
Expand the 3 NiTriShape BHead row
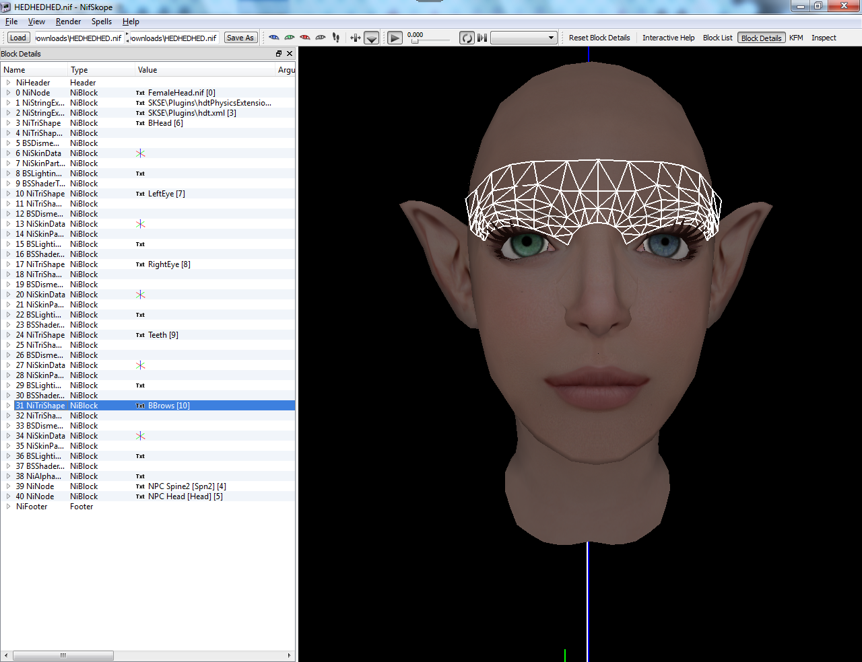[8, 123]
